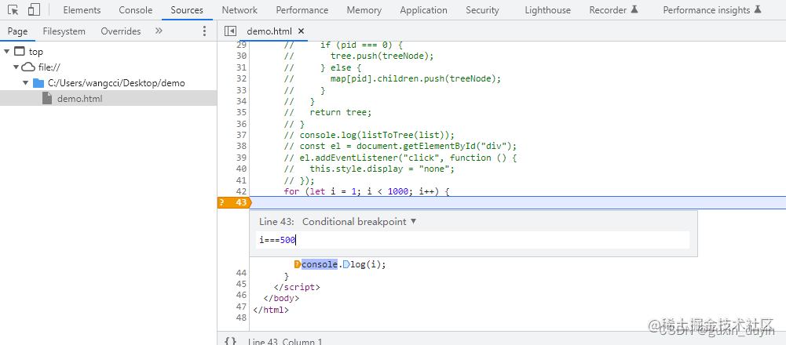Go to the Application tab
This screenshot has height=345, width=786.
(x=423, y=10)
